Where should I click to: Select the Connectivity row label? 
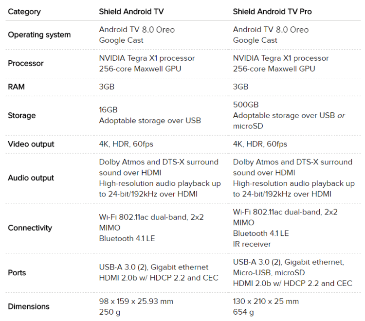(x=30, y=228)
